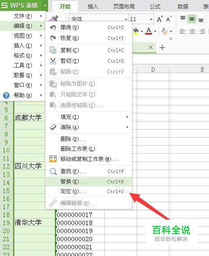Click the align left icon

(182, 31)
